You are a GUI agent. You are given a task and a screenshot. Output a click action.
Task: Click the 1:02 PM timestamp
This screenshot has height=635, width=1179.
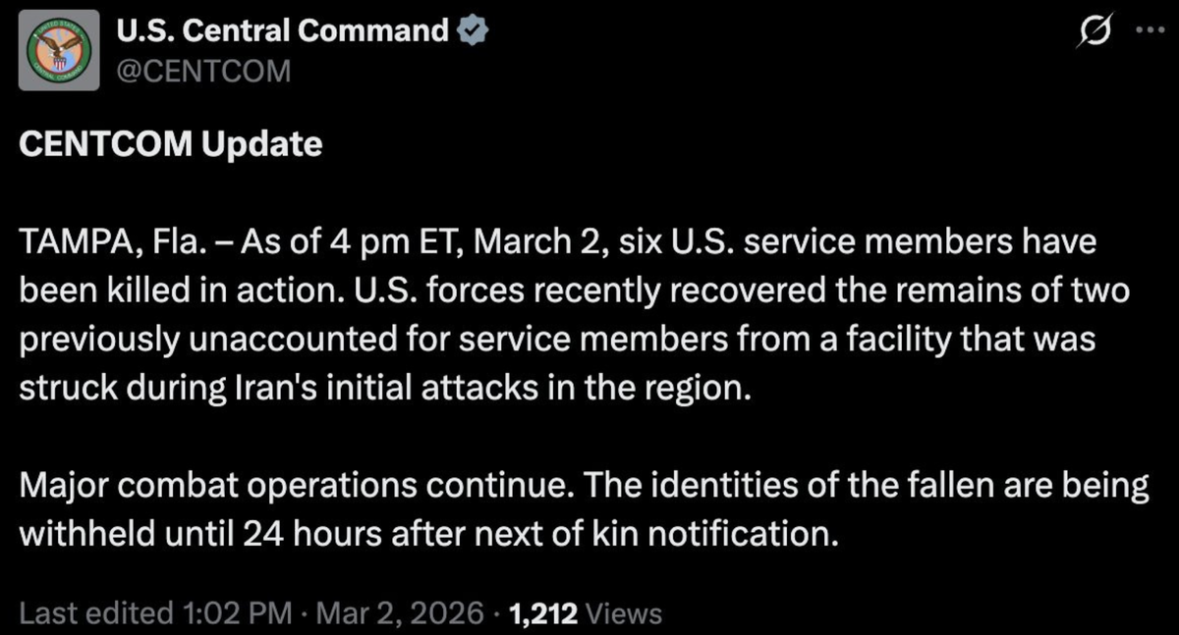236,614
